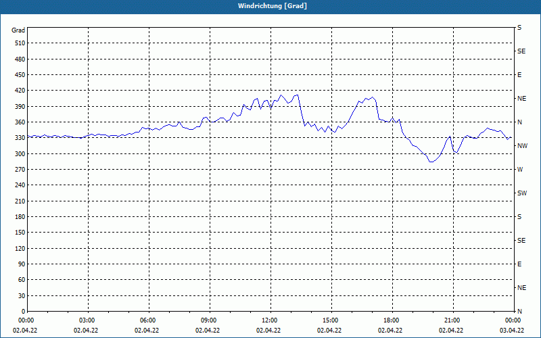
Task: Click the 30 value on the left axis
Action: tap(22, 295)
